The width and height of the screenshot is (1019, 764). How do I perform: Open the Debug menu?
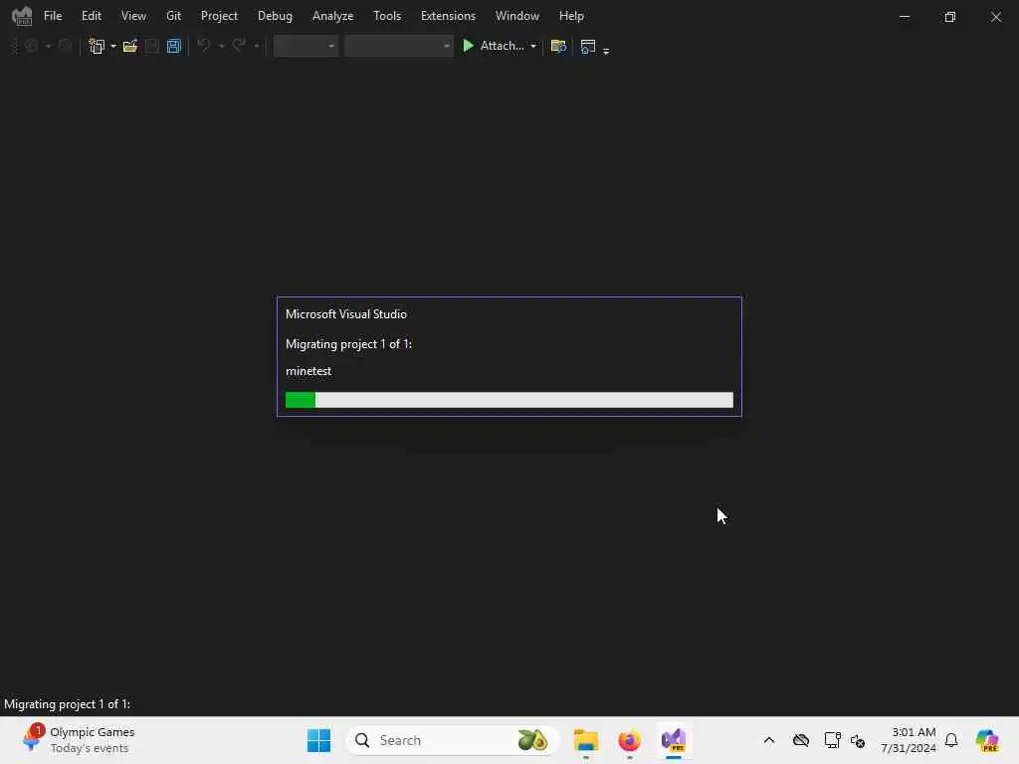pos(275,16)
